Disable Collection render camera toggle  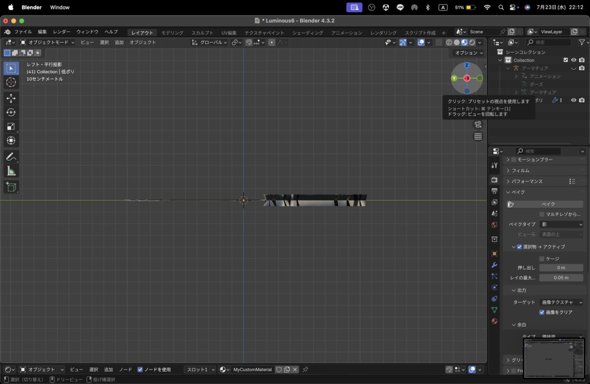click(x=582, y=60)
